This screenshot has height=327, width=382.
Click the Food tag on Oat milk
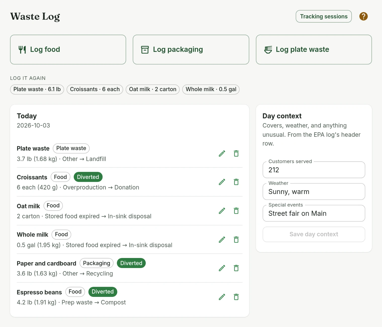pyautogui.click(x=53, y=206)
